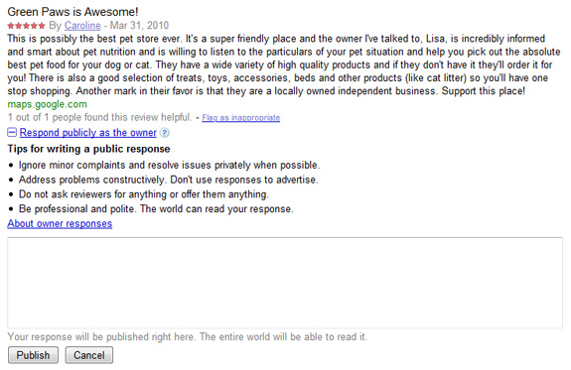
Task: Click the '1 out of 1 people' helpful text
Action: point(99,117)
